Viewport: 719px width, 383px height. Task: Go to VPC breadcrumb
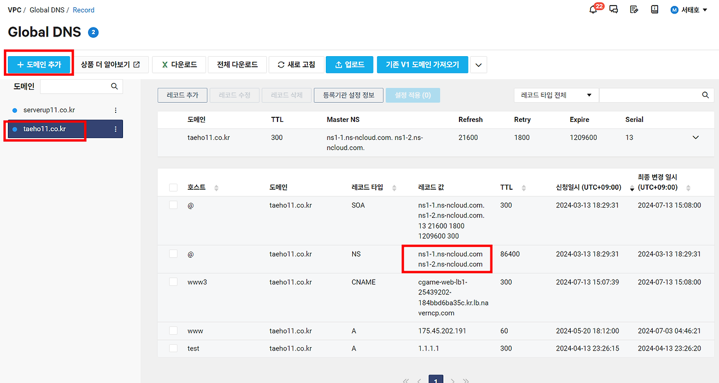[x=15, y=10]
